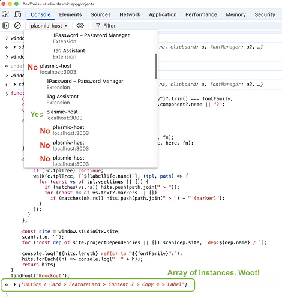The height and width of the screenshot is (300, 282).
Task: Pick top 1Password Password Manager context
Action: point(91,38)
